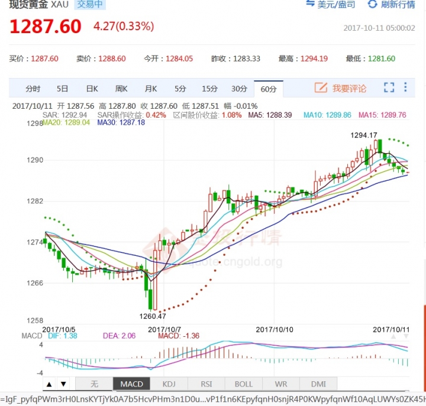This screenshot has height=406, width=426.
Task: Switch to the 分时 chart tab
Action: click(33, 89)
